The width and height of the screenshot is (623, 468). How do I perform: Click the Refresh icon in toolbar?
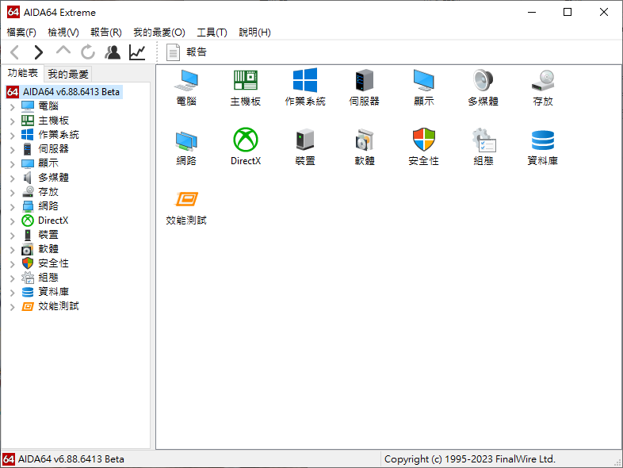click(x=88, y=52)
